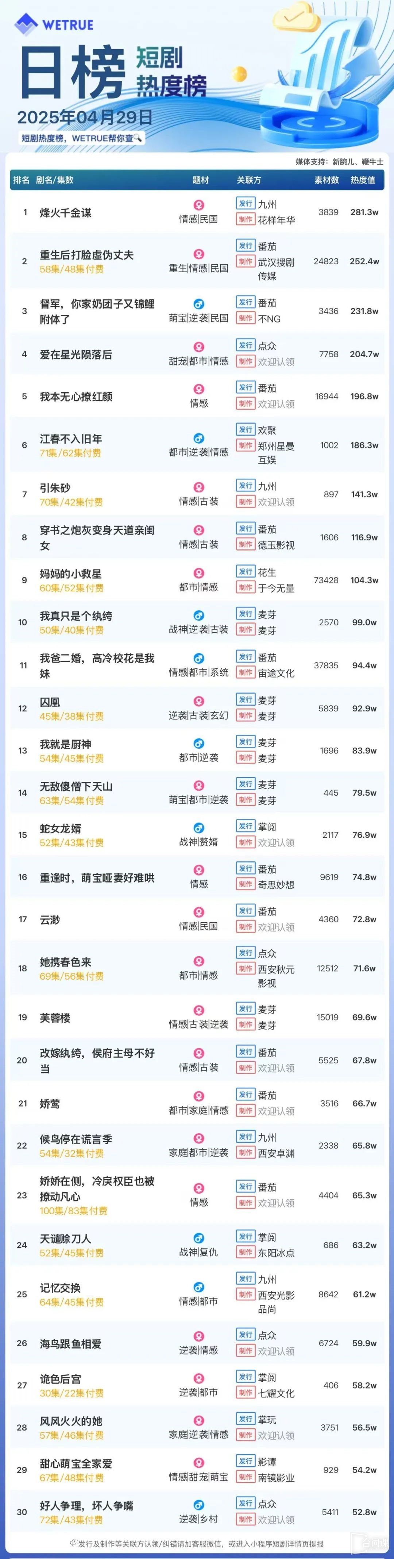This screenshot has height=1559, width=394.
Task: Open the drama title 海鸟跟鱼相爱
Action: coord(71,1343)
